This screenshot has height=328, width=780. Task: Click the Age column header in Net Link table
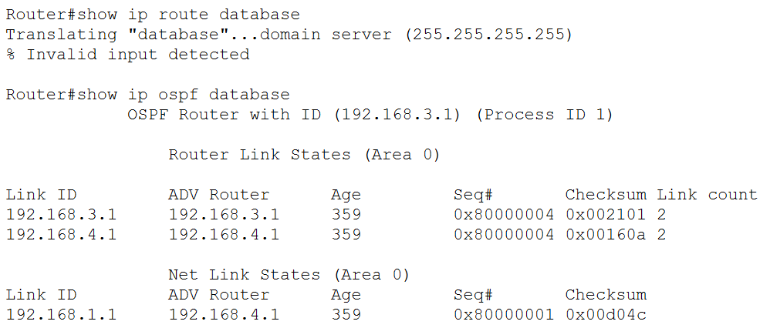(346, 295)
